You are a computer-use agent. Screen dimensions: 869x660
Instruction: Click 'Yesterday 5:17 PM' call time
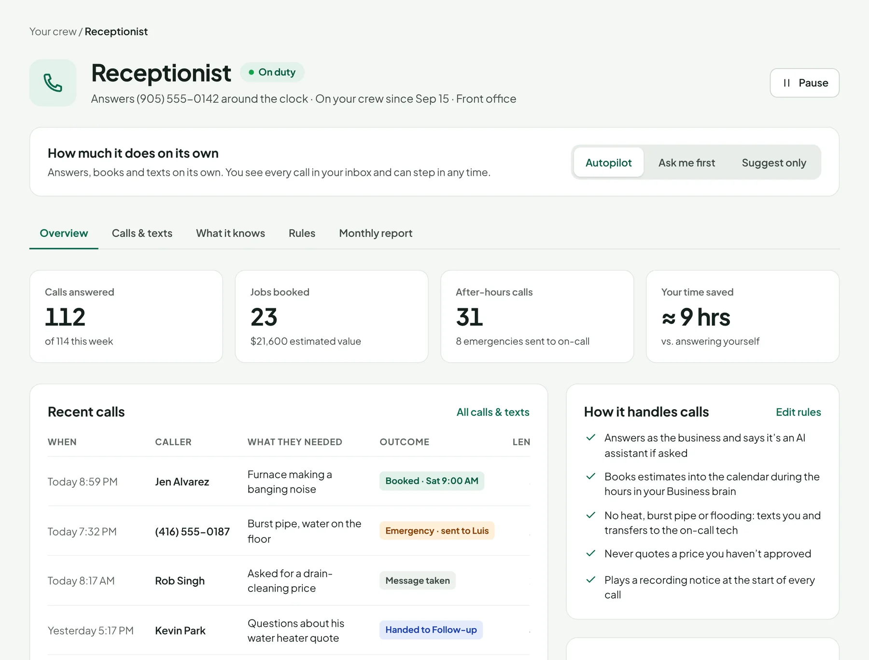click(x=91, y=631)
